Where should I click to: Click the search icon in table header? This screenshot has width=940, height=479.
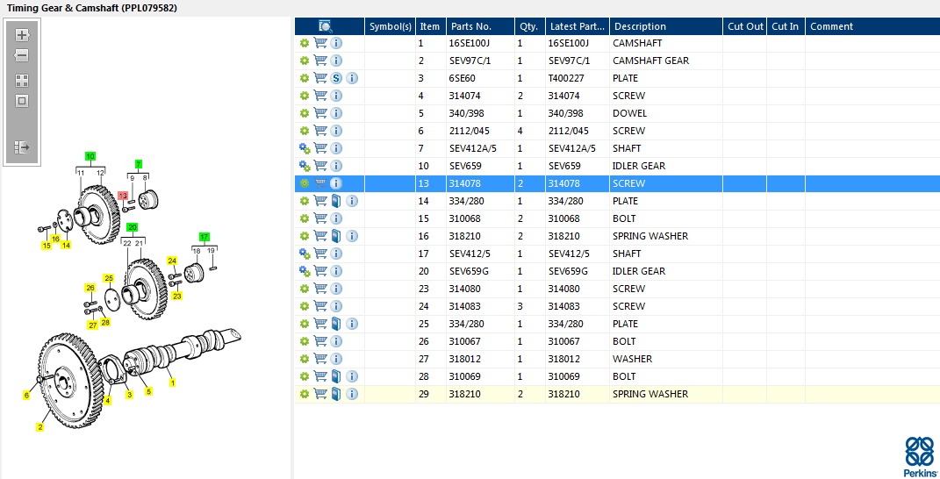tap(326, 26)
